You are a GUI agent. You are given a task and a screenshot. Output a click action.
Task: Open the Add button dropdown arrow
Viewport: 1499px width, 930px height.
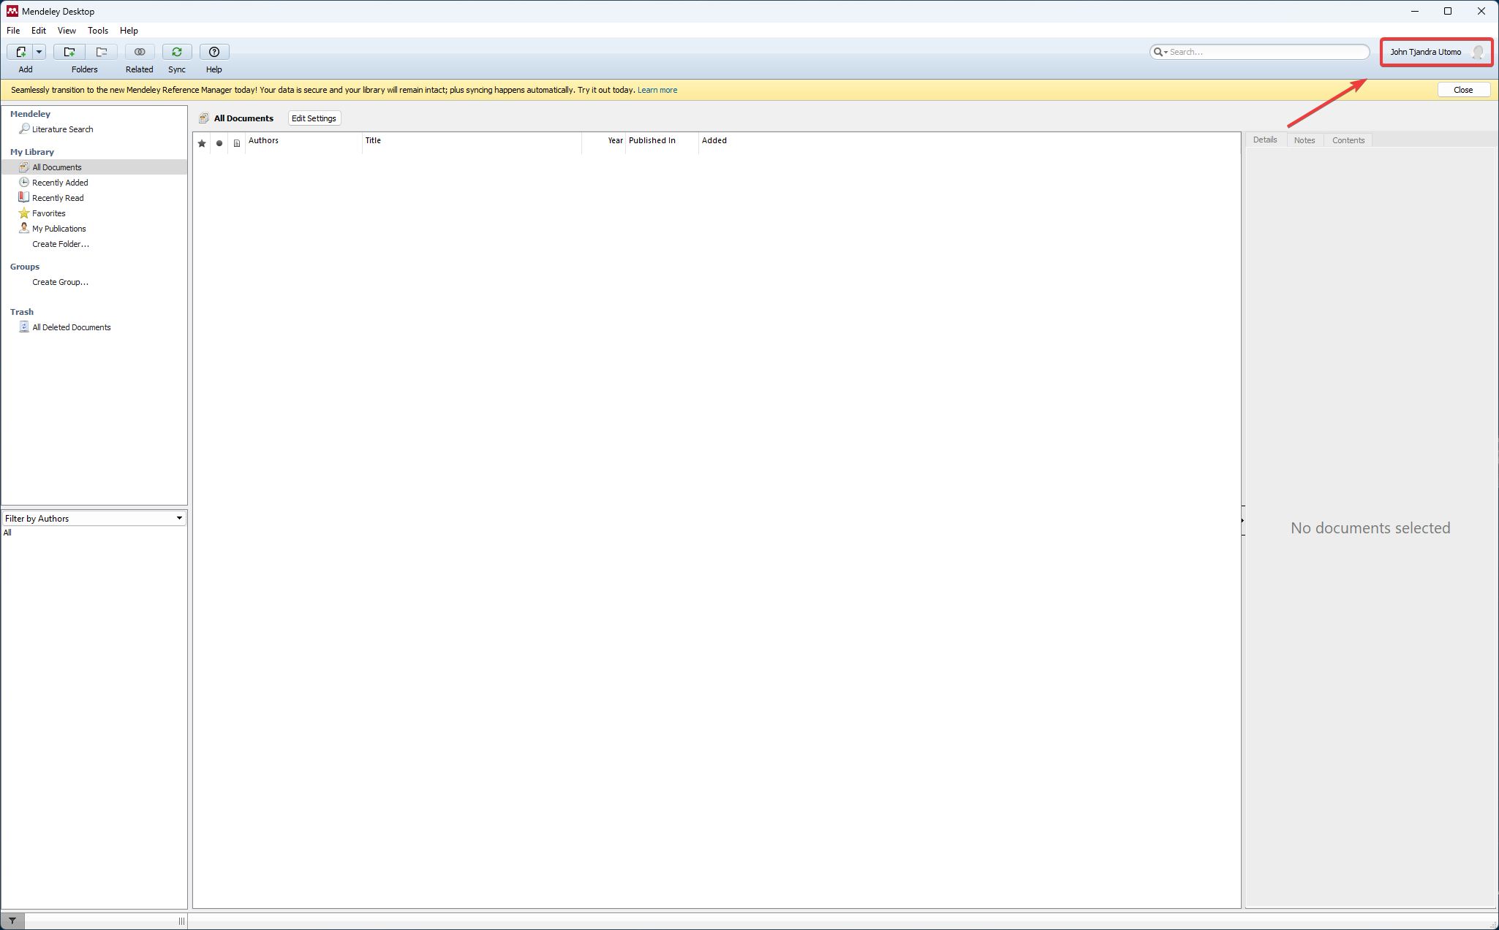39,52
